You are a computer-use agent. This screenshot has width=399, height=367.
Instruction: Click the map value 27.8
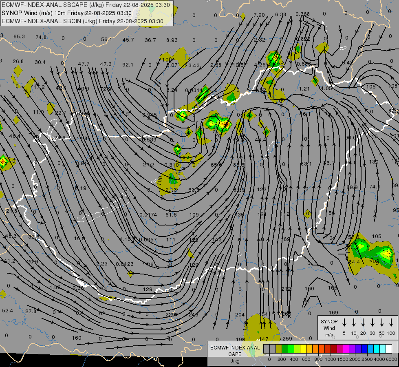point(31,312)
